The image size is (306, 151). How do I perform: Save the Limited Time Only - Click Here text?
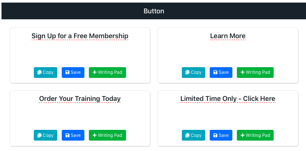(x=221, y=135)
